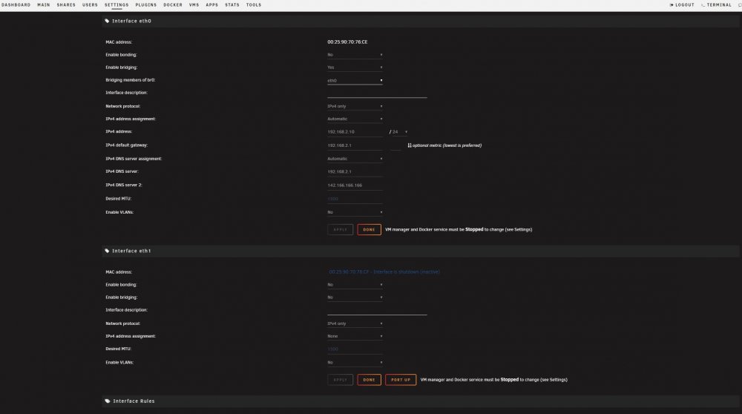This screenshot has width=742, height=414.
Task: Click the IPv4 address field 192.168.2.10
Action: click(355, 132)
